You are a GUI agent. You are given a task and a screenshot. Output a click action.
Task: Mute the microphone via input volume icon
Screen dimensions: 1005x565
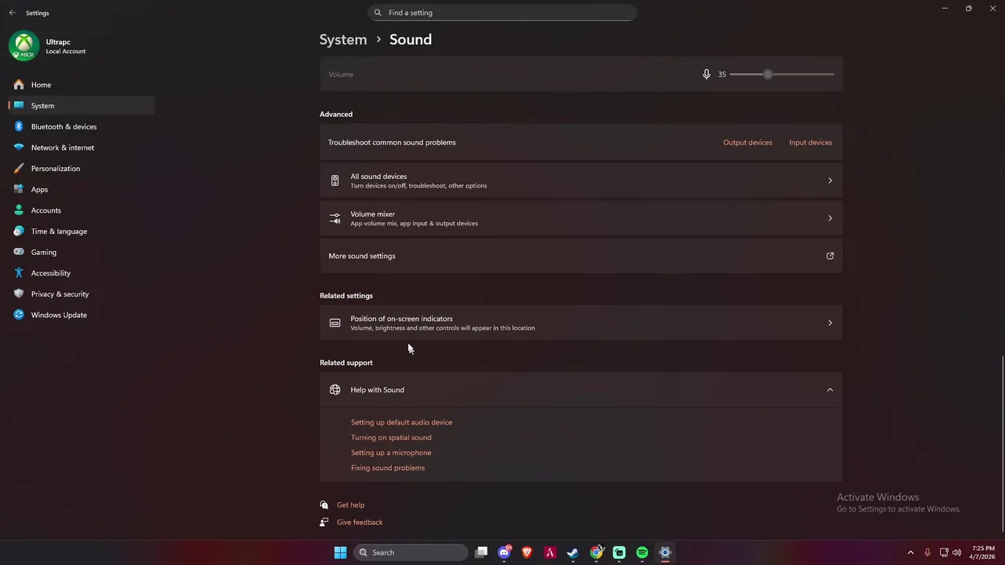[x=707, y=75]
